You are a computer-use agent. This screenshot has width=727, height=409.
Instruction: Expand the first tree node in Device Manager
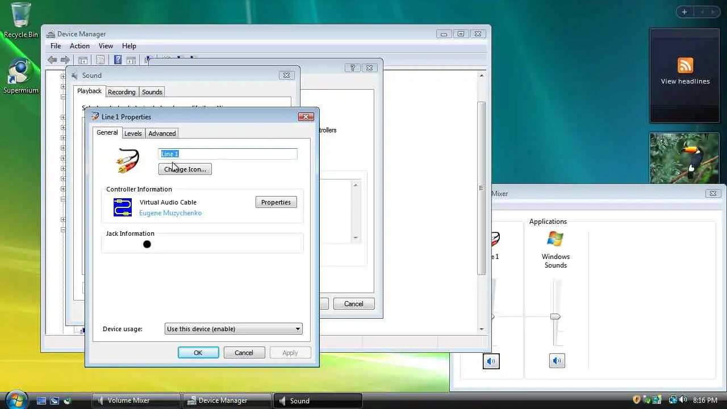[63, 76]
